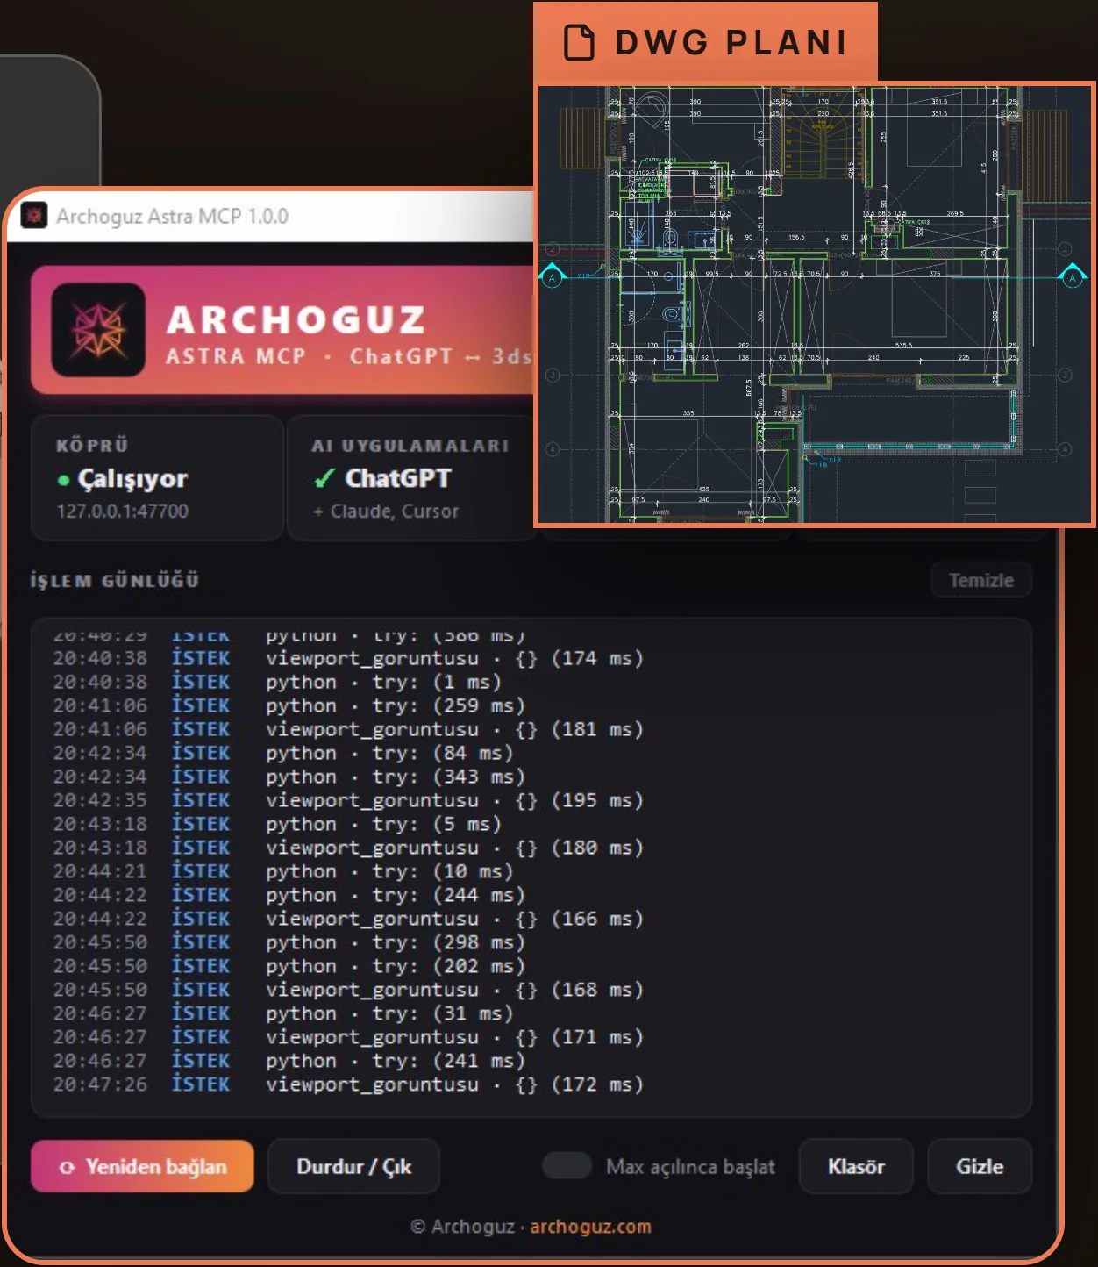Select log row 20:46:27 python try (31 ms)
This screenshot has width=1098, height=1267.
point(283,1013)
